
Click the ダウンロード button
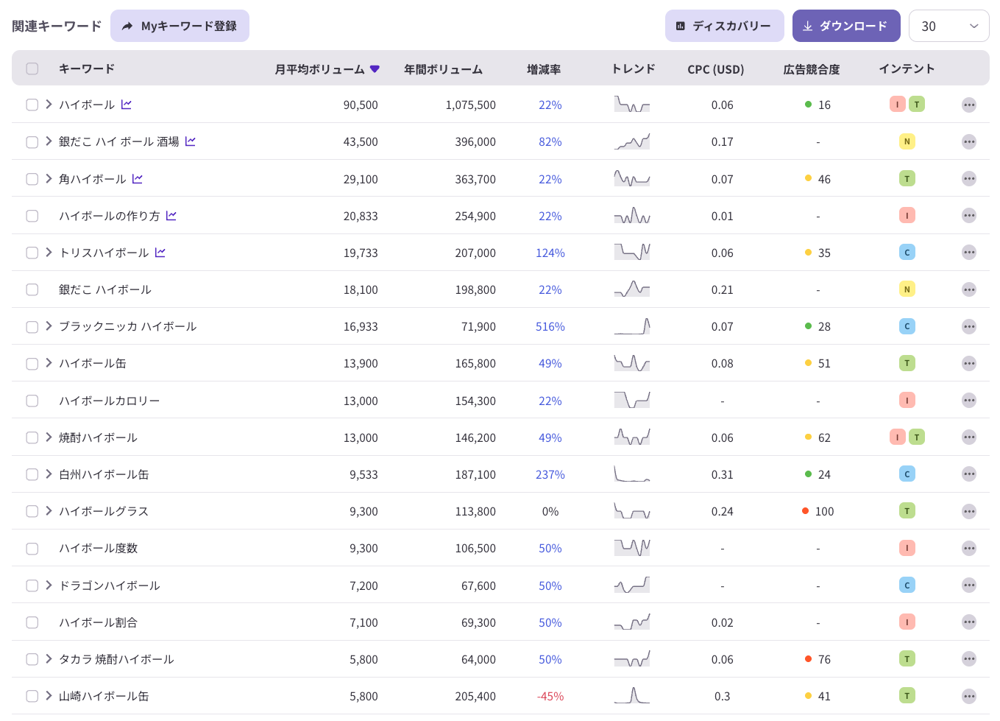(x=846, y=26)
